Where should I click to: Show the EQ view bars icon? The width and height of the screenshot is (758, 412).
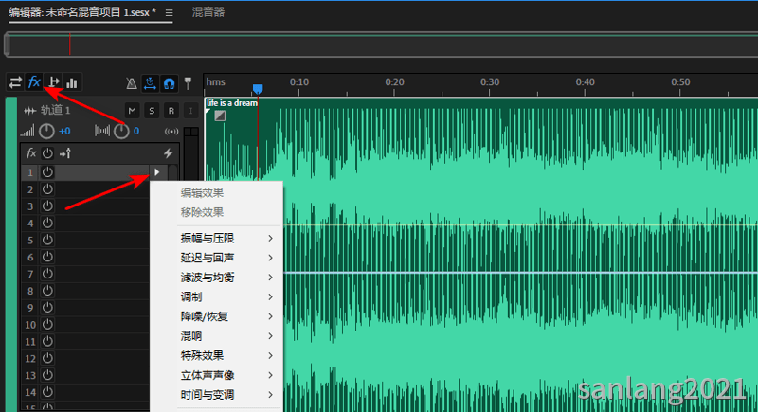[72, 82]
